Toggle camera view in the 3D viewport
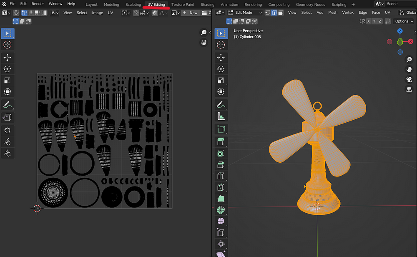 (x=409, y=79)
